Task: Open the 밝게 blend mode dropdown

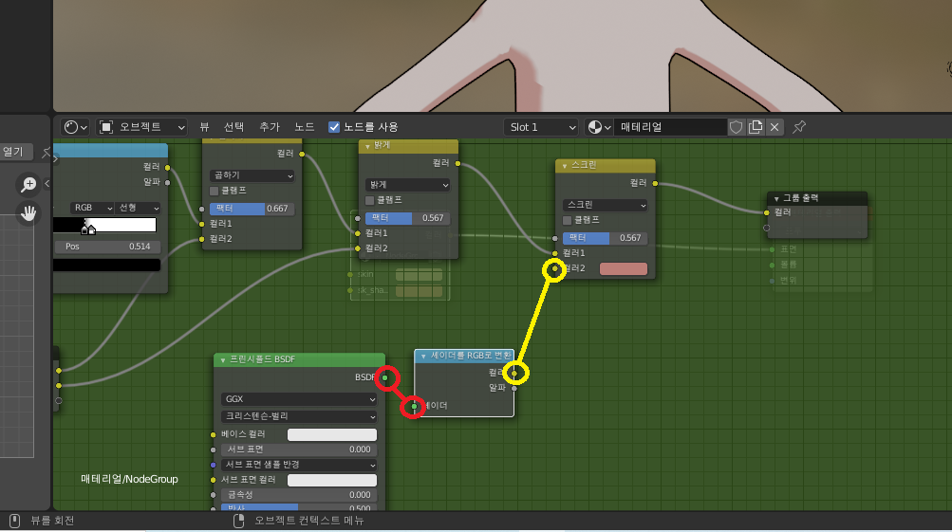Action: click(x=407, y=184)
